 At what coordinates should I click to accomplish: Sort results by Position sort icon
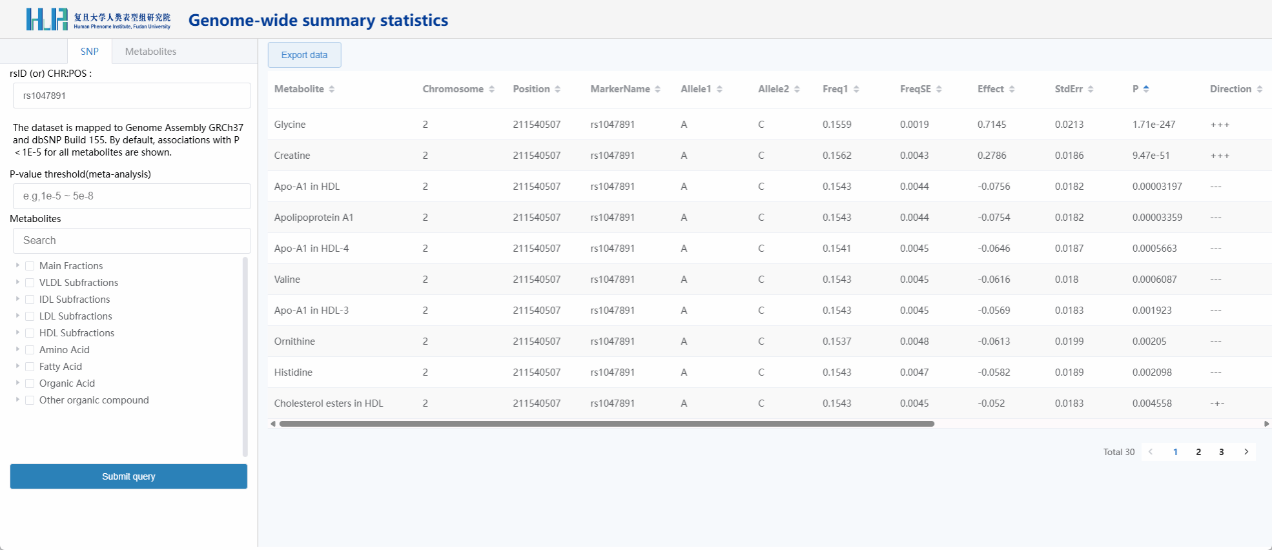[x=557, y=89]
